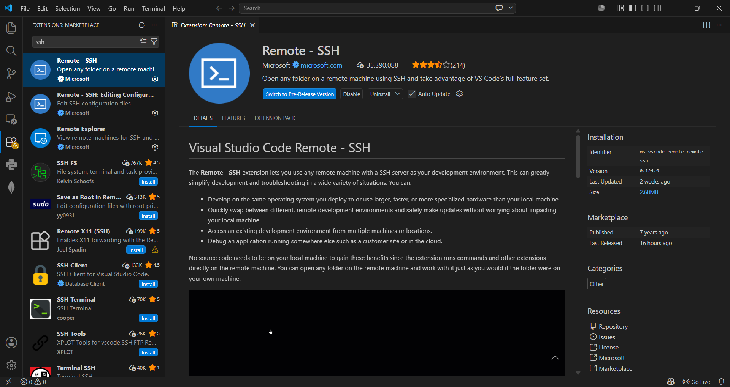The width and height of the screenshot is (730, 387).
Task: Filter extensions with funnel icon
Action: coord(154,42)
